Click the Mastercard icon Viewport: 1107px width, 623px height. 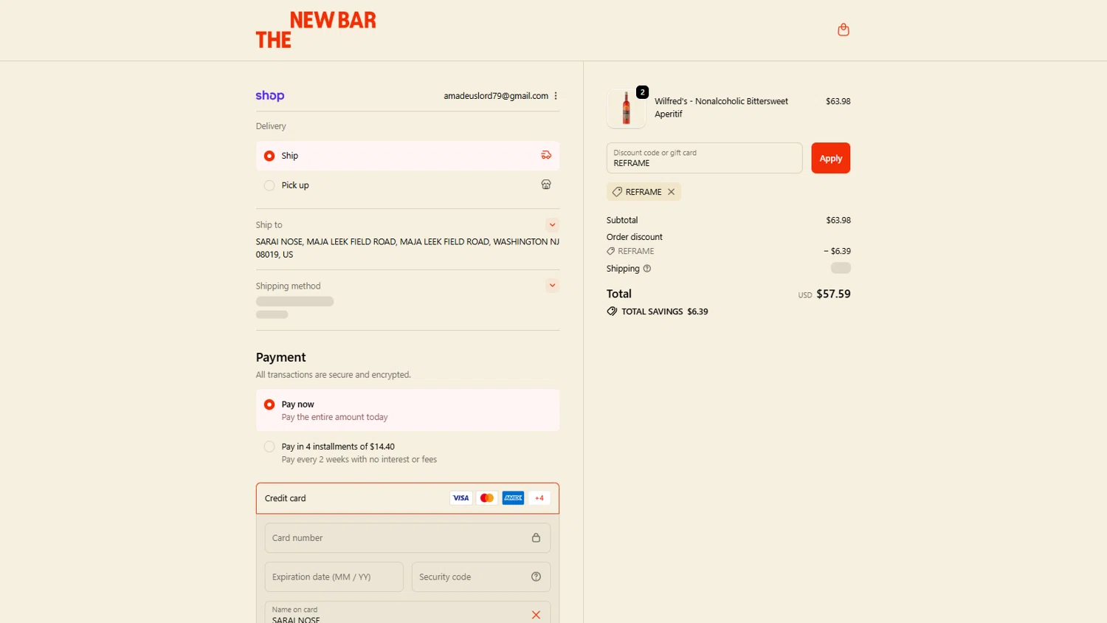(x=487, y=498)
